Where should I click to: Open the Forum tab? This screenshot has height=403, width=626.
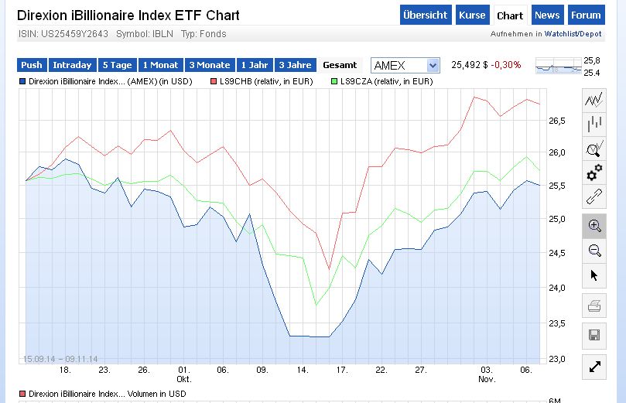[x=586, y=15]
